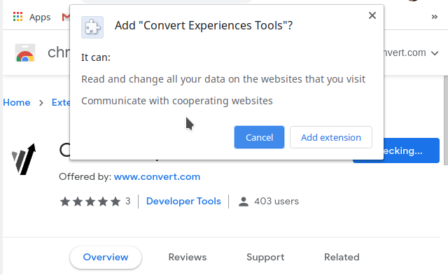Cancel the add extension prompt
Viewport: 448px width, 280px height.
coord(259,137)
